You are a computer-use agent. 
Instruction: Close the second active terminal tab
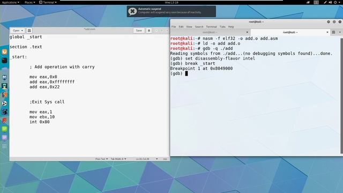327,32
